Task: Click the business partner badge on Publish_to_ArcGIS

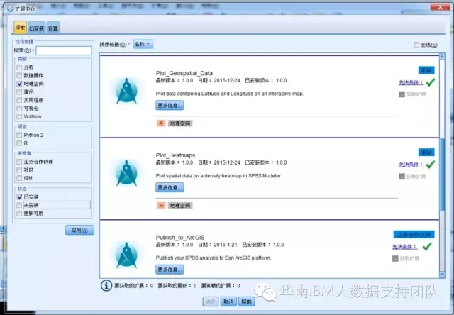Action: click(414, 235)
